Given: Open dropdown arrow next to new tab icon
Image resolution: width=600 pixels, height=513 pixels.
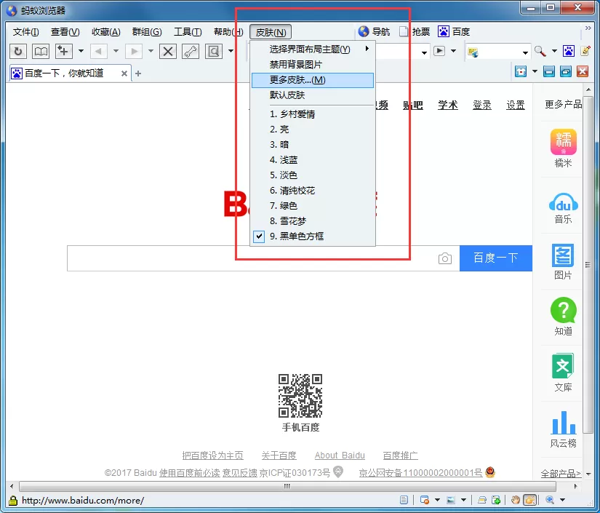Looking at the screenshot, I should pos(81,51).
